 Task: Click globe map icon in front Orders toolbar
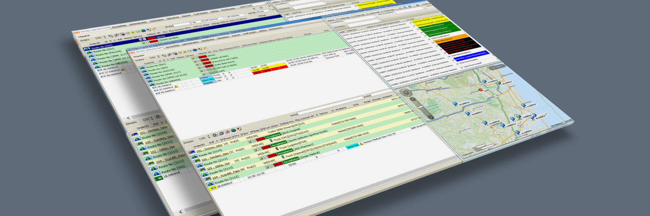195,50
